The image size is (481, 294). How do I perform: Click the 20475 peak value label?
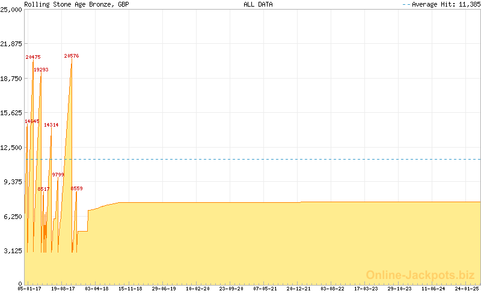[33, 57]
